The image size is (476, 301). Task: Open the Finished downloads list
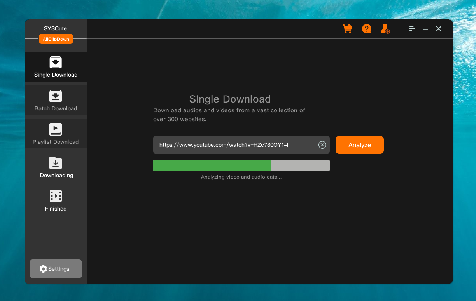coord(56,200)
